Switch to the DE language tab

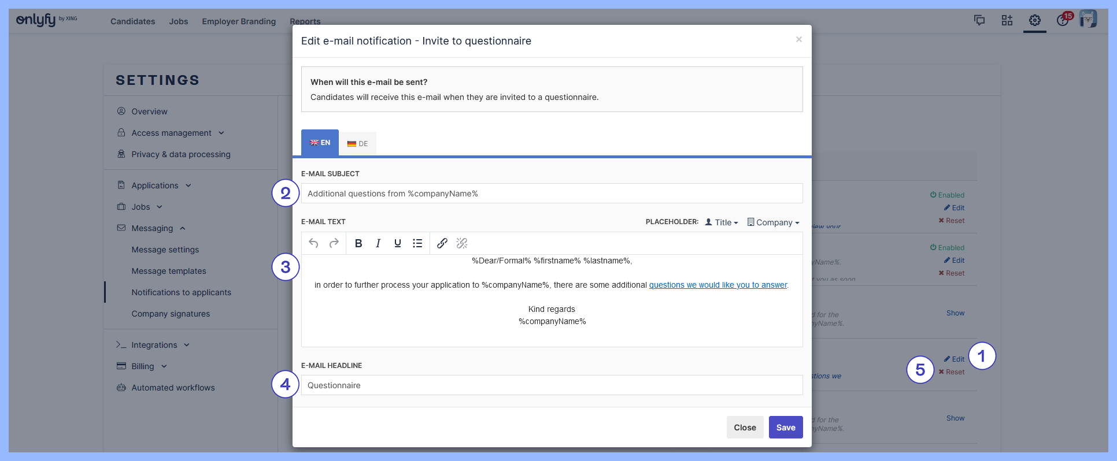tap(357, 144)
